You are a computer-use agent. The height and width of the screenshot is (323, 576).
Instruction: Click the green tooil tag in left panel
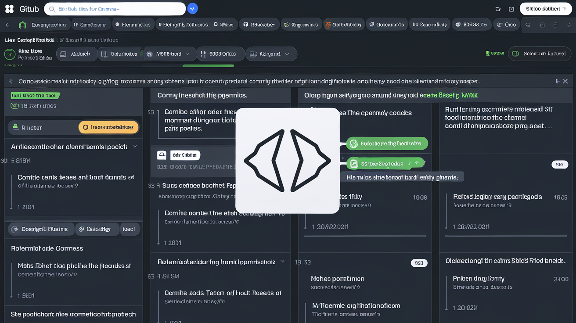coord(35,95)
